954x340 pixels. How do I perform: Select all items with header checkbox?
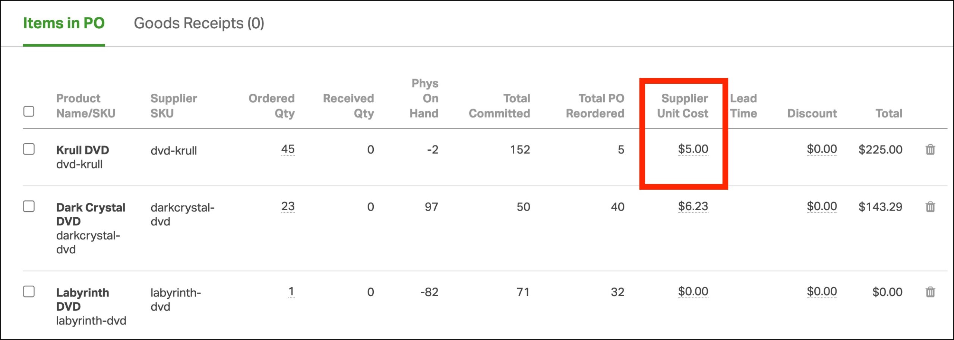[x=29, y=111]
